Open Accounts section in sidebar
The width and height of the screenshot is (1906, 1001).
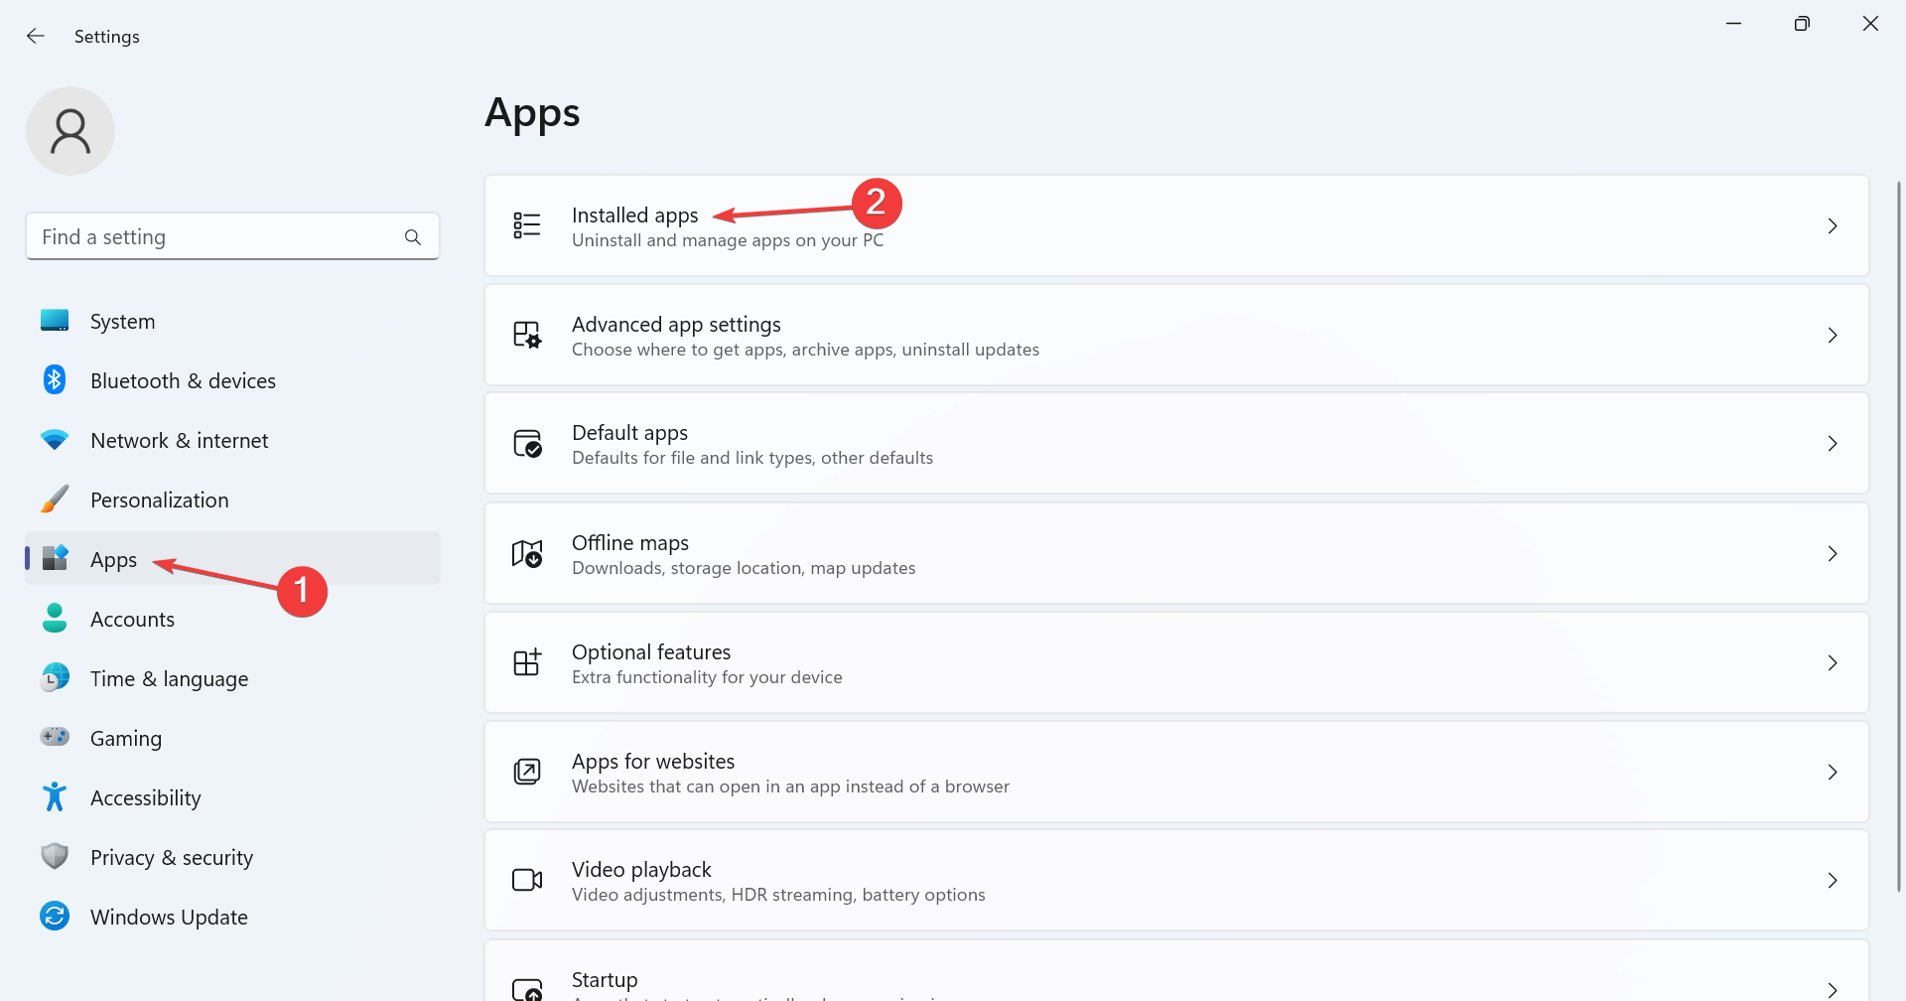pyautogui.click(x=132, y=620)
